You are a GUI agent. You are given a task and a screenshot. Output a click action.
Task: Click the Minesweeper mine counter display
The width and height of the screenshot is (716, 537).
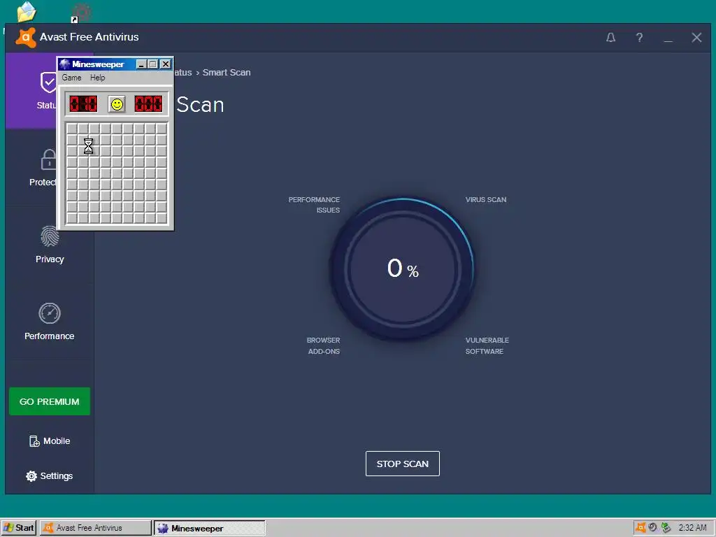point(83,104)
